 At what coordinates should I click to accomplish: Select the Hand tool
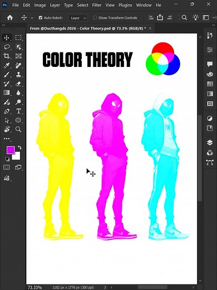[x=7, y=129]
